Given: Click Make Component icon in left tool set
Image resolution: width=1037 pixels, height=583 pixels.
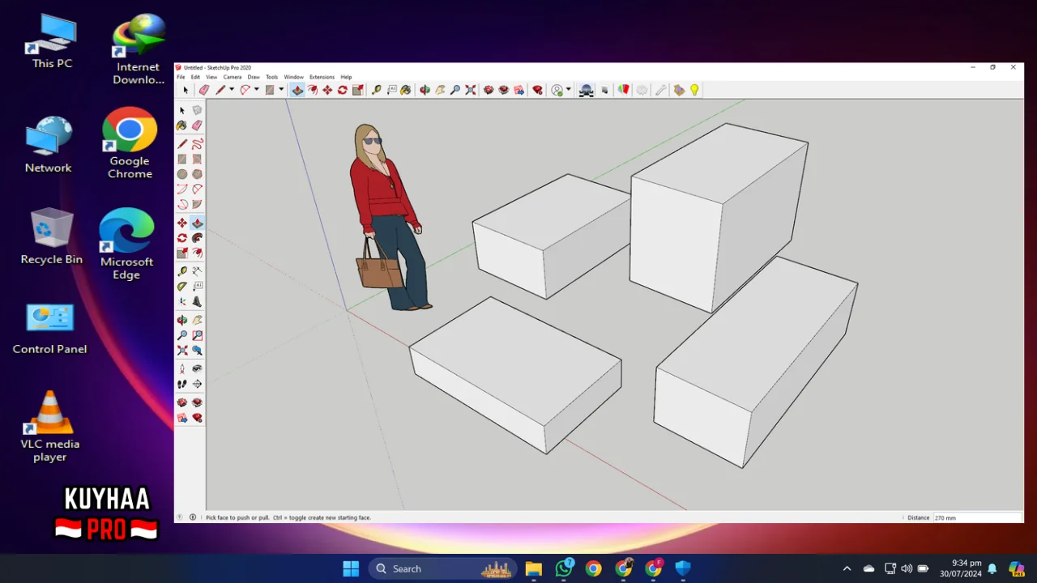Looking at the screenshot, I should click(197, 110).
